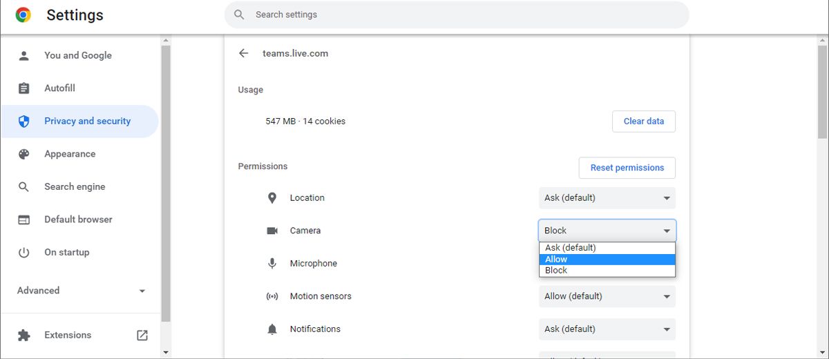Select Block option in Camera dropdown list
The width and height of the screenshot is (829, 359).
[x=607, y=271]
